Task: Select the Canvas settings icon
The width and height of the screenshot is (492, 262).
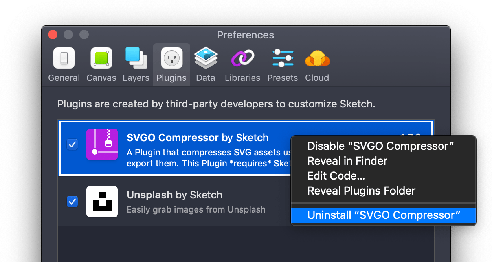Action: tap(101, 58)
